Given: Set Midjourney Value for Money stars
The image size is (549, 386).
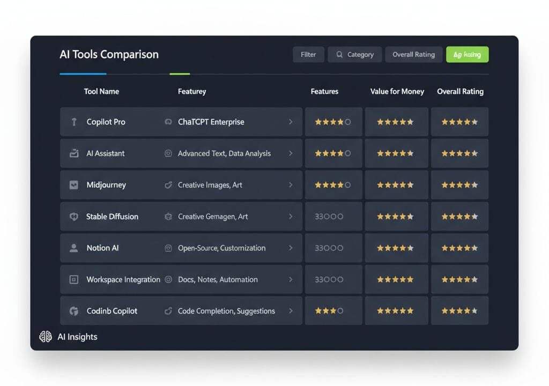Looking at the screenshot, I should [395, 185].
